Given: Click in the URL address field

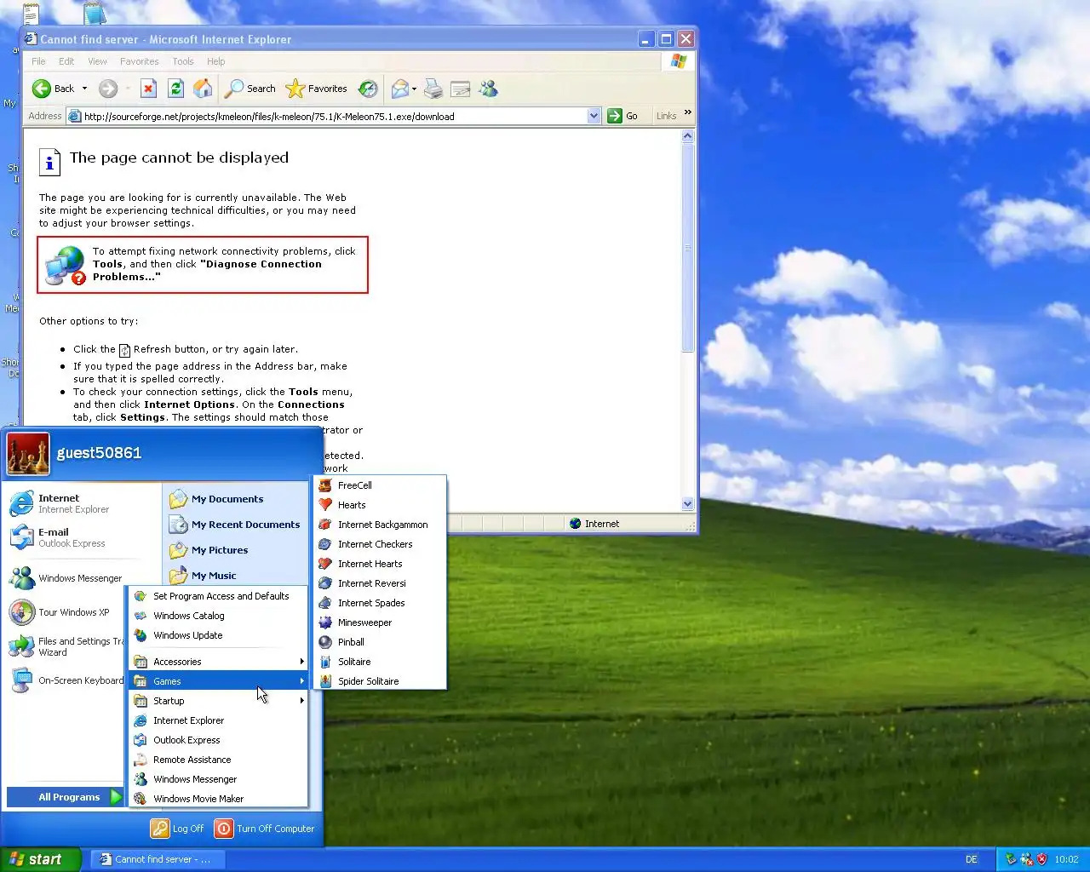Looking at the screenshot, I should 328,116.
